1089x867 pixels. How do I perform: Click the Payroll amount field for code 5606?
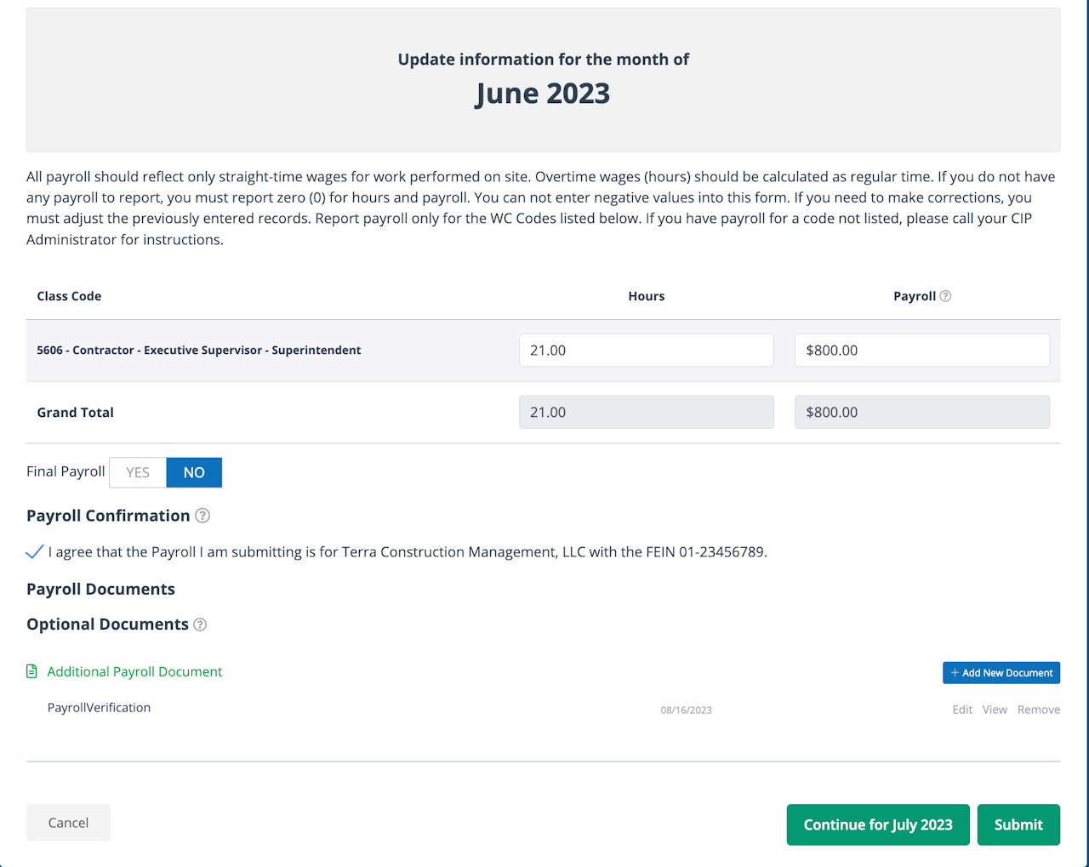921,351
